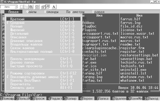Screen dimensions: 160x101
Task: Open console Properties toolbar icon
Action: [x=43, y=7]
